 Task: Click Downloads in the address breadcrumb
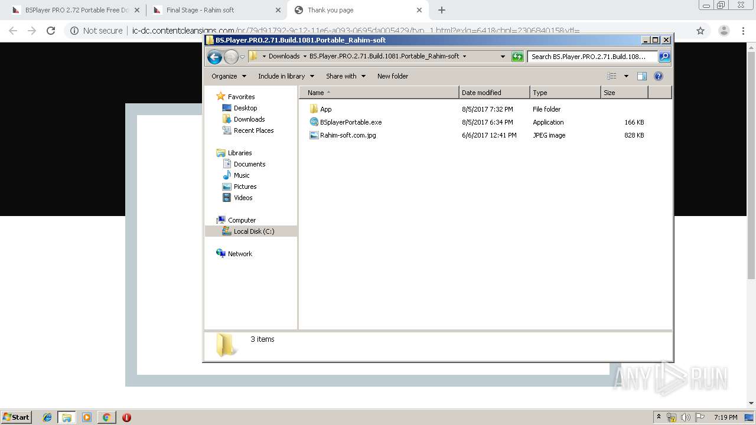click(284, 57)
